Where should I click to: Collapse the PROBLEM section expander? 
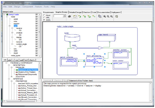click(12, 67)
